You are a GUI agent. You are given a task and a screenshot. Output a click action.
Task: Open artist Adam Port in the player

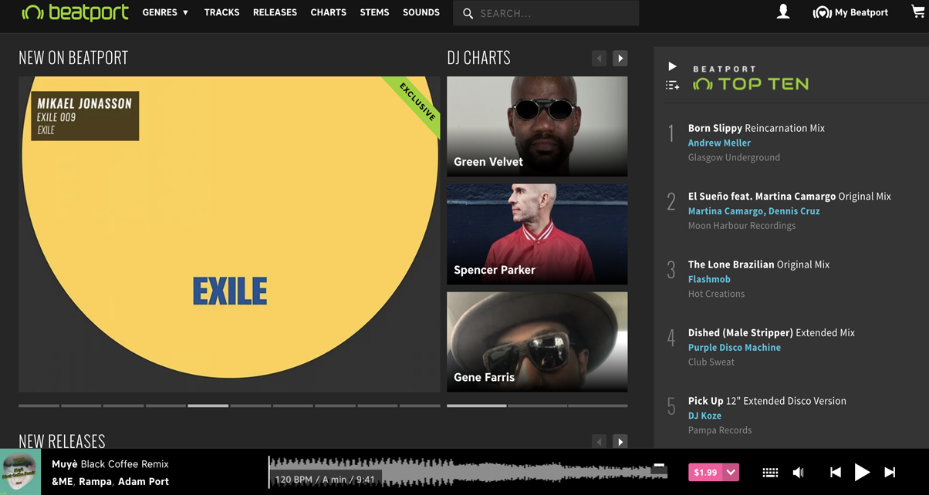[x=144, y=481]
